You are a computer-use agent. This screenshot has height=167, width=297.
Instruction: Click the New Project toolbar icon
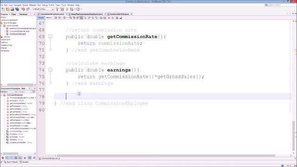click(7, 9)
